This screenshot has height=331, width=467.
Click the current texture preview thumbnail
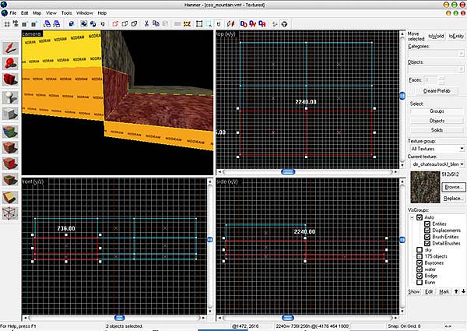[424, 188]
